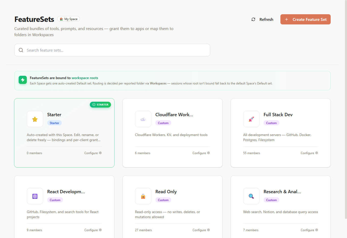Click the Cloudflare Workers cloud icon

click(x=143, y=119)
